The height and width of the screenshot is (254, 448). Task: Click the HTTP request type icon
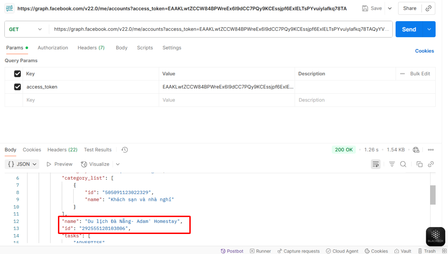coord(9,8)
